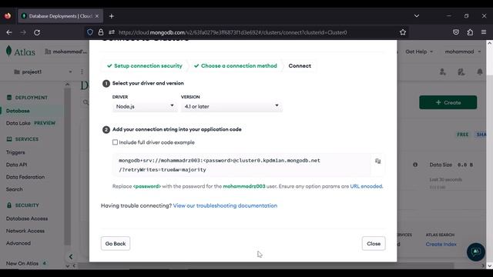Click the Firefox forward arrow
Viewport: 493px width, 277px height.
(x=23, y=32)
